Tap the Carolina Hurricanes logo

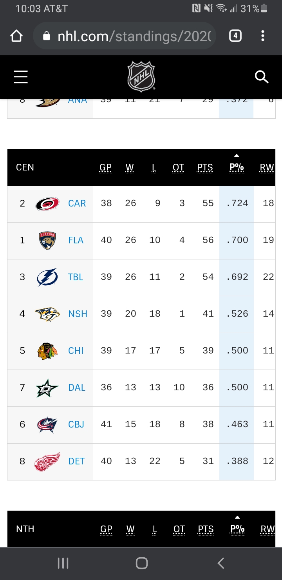[x=47, y=203]
